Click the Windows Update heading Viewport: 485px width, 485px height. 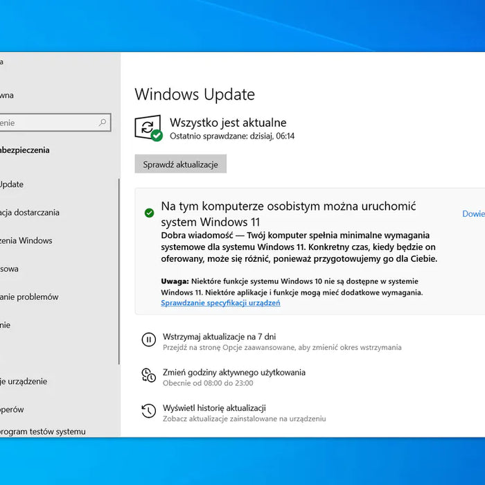[195, 94]
